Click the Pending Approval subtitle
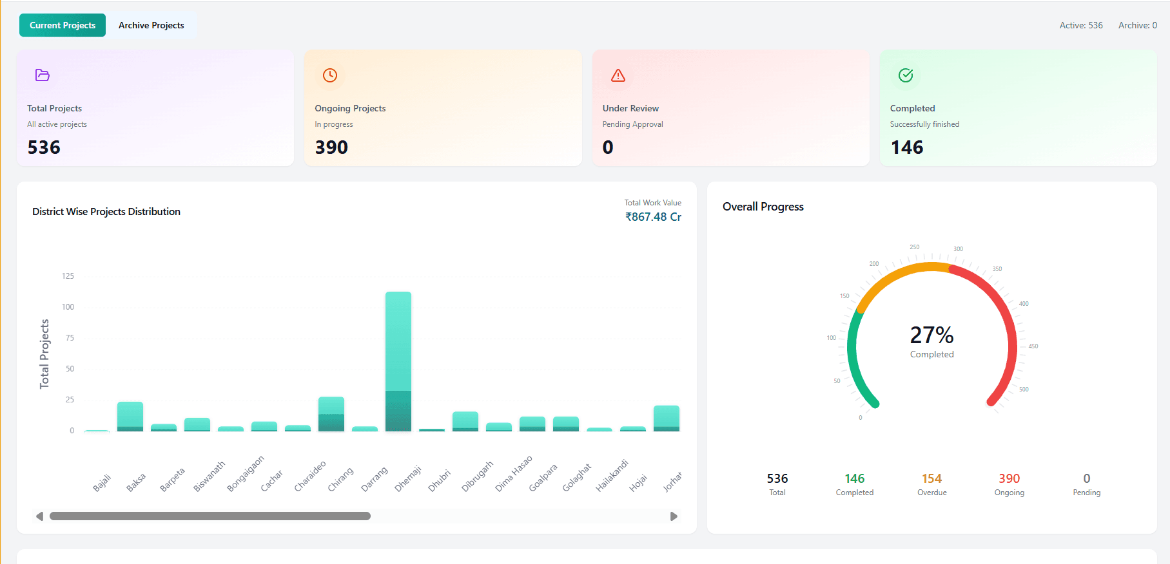The height and width of the screenshot is (564, 1170). coord(632,124)
